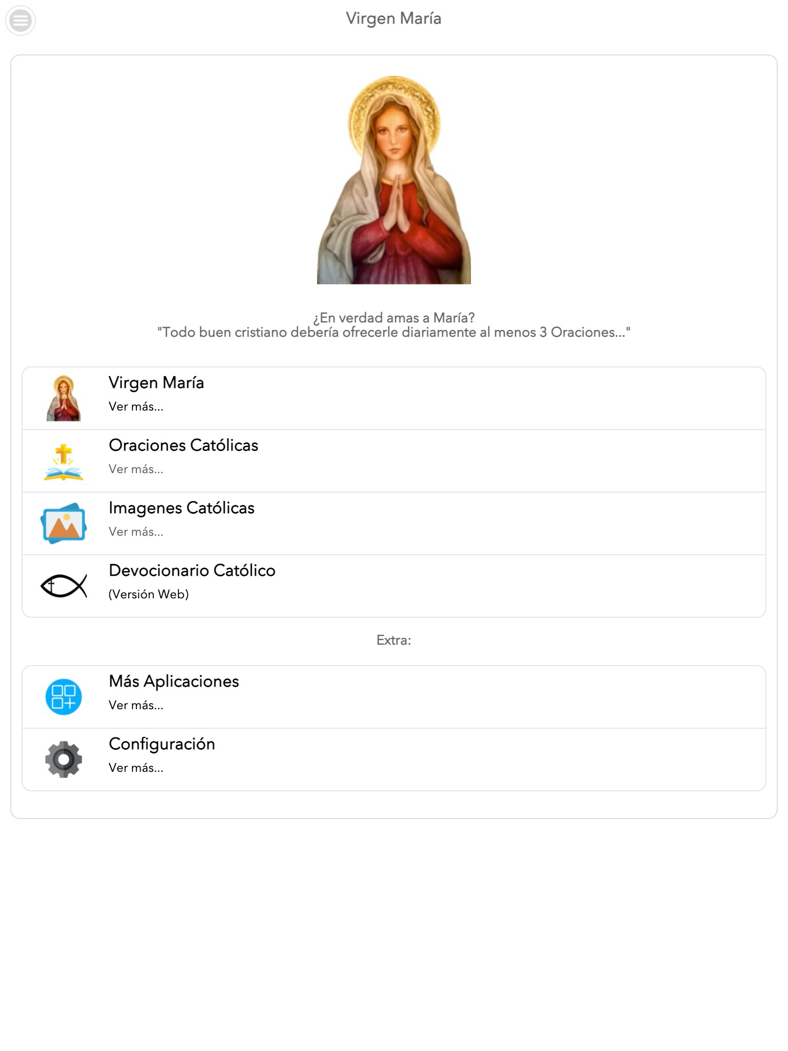788x1051 pixels.
Task: Click 'Ver más...' under Más Aplicaciones
Action: (x=136, y=705)
